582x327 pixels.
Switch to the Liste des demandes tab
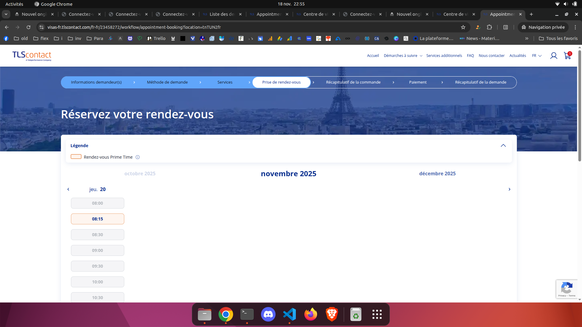[222, 14]
